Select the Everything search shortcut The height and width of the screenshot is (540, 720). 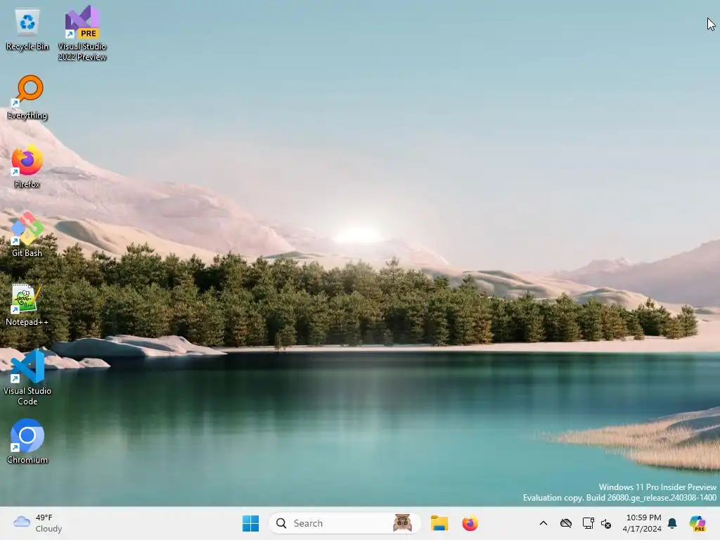pyautogui.click(x=27, y=97)
